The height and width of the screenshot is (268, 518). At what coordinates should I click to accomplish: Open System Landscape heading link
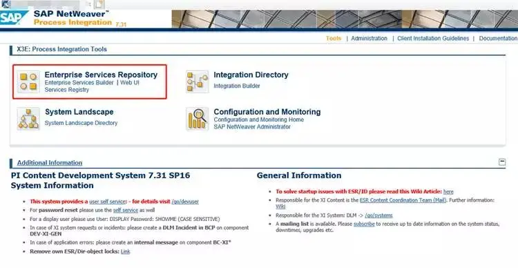(x=79, y=112)
